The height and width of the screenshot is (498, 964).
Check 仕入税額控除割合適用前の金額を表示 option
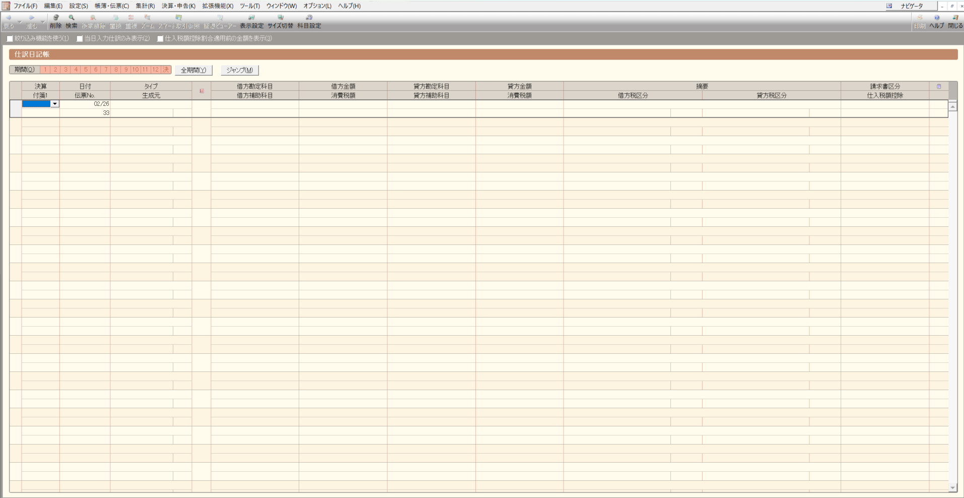pyautogui.click(x=160, y=39)
